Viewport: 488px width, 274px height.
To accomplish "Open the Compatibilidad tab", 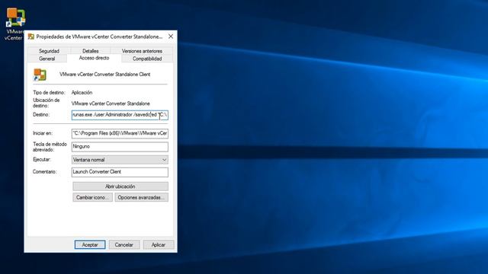I will coord(147,59).
